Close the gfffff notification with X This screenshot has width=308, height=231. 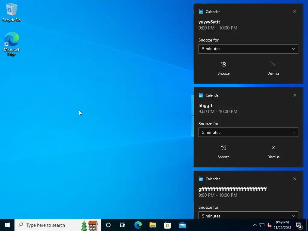[x=295, y=179]
